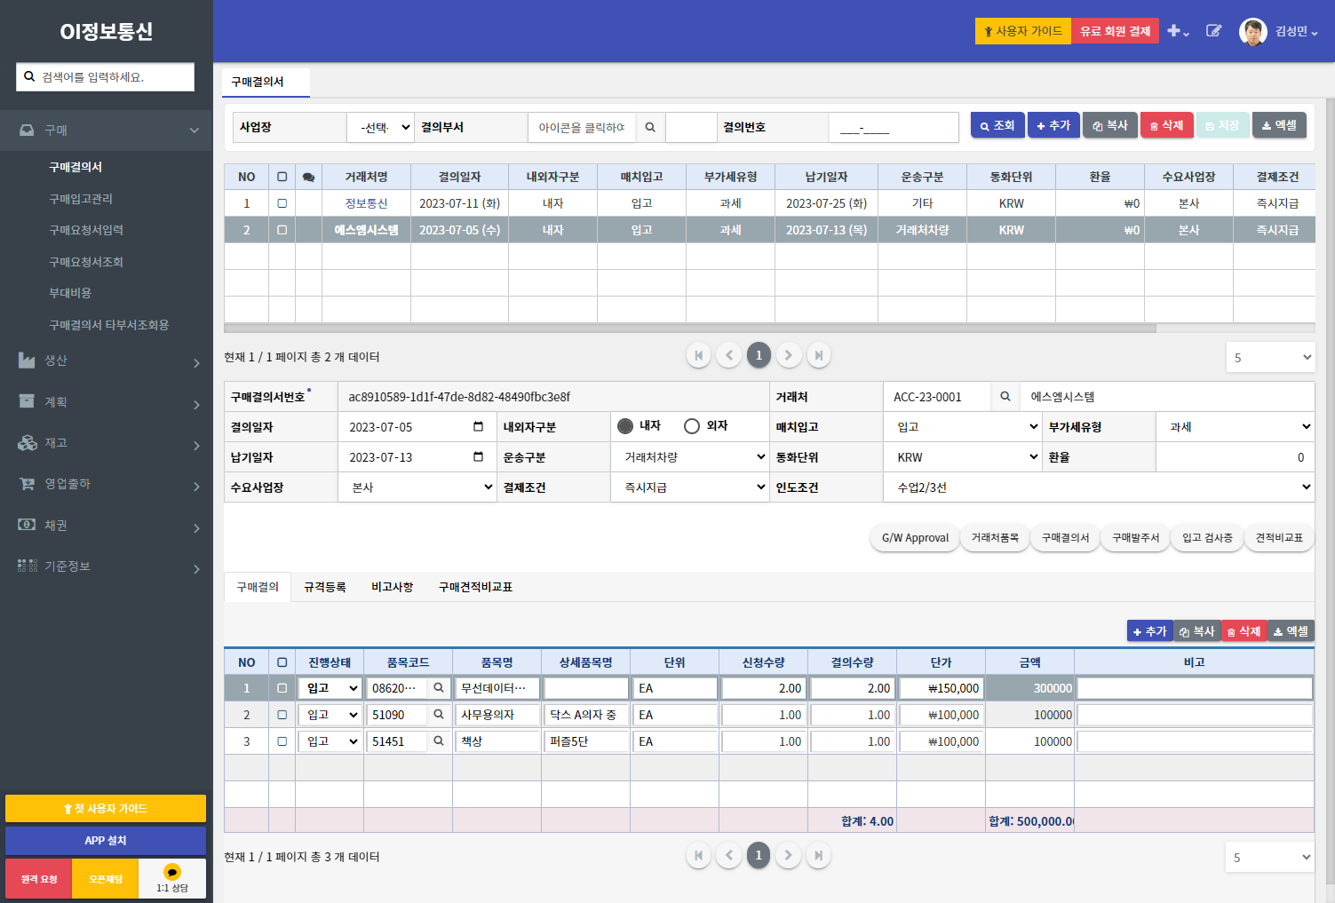
Task: Click the blue 조회 button
Action: pyautogui.click(x=997, y=126)
